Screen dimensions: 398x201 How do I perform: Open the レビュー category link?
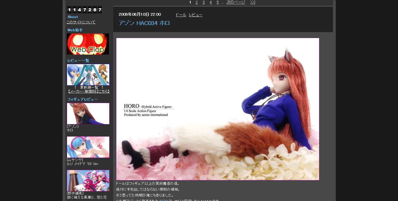click(x=196, y=15)
